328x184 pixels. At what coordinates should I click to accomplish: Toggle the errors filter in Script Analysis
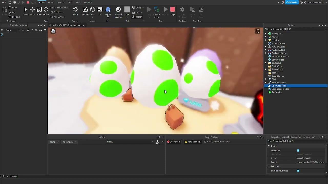[x=173, y=142]
